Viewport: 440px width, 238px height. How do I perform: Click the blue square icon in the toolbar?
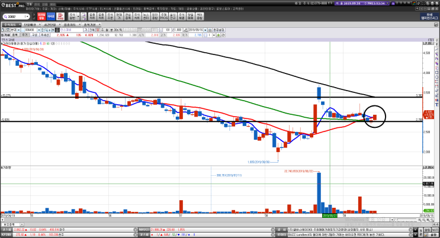click(51, 17)
